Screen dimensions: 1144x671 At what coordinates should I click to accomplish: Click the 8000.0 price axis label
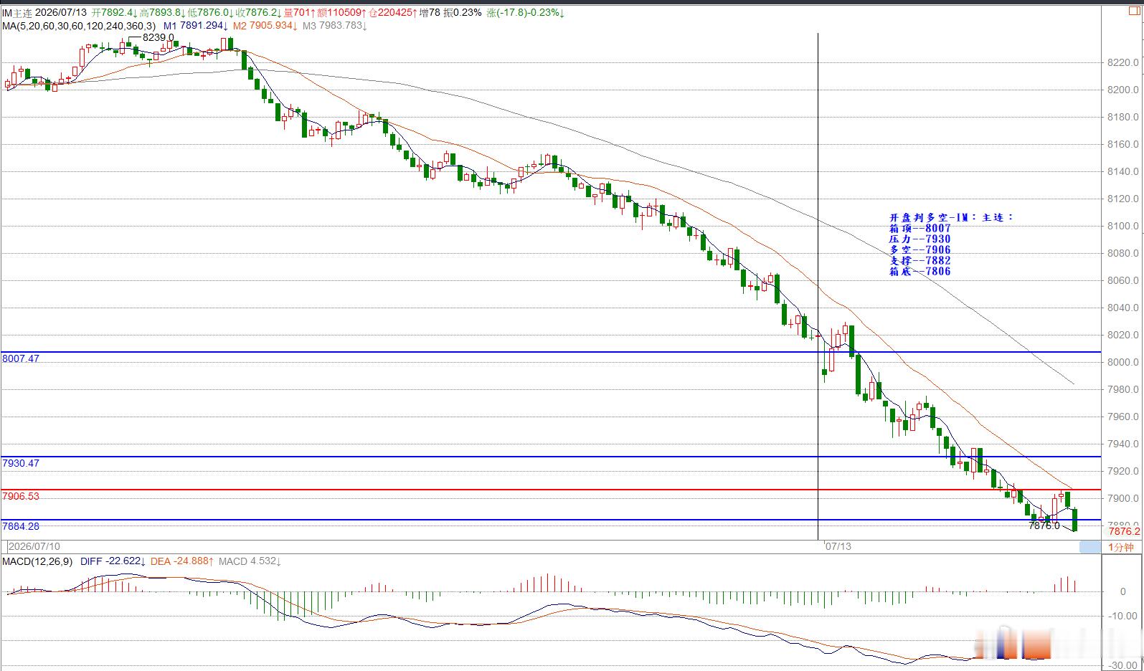pyautogui.click(x=1123, y=362)
